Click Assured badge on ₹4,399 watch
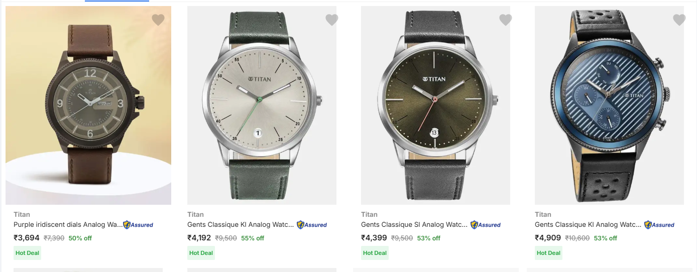 pos(486,225)
